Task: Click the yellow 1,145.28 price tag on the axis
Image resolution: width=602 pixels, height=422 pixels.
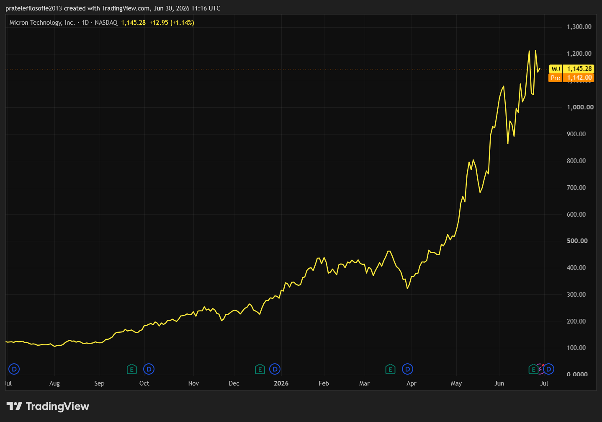Action: pos(579,69)
